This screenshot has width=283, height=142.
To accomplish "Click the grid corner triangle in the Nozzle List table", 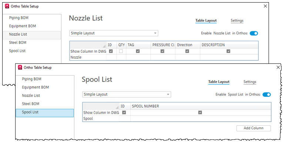I will [104, 46].
